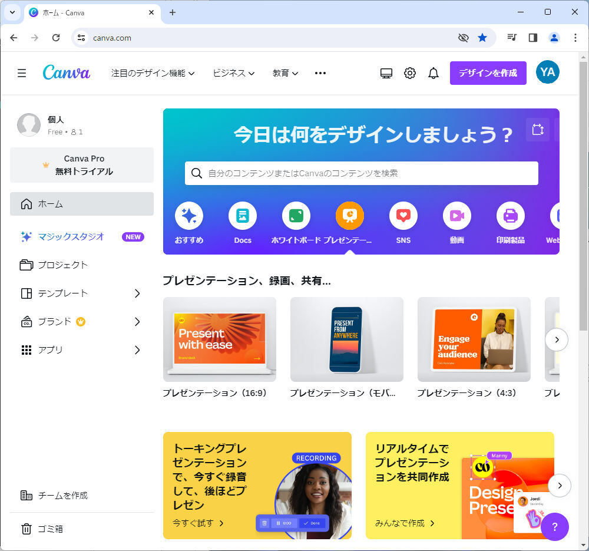Show next promo cards with arrow
Viewport: 589px width, 551px height.
560,485
